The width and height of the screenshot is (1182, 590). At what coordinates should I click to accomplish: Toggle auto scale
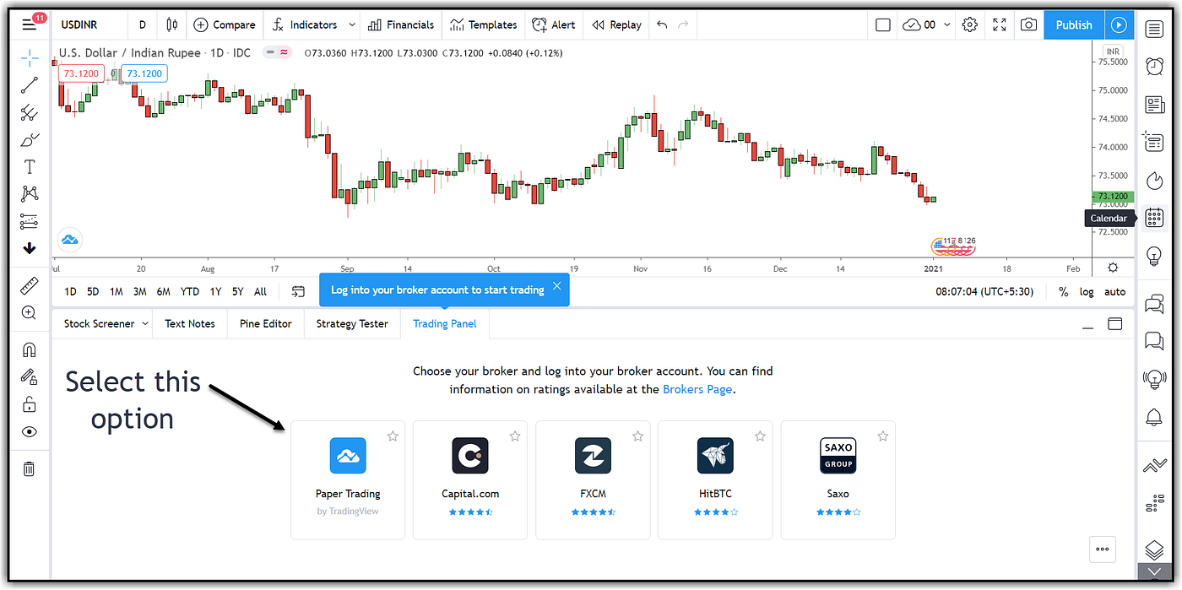pyautogui.click(x=1115, y=291)
